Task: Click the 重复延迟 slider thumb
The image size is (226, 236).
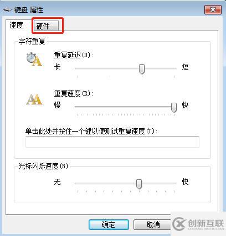Action: (x=142, y=69)
